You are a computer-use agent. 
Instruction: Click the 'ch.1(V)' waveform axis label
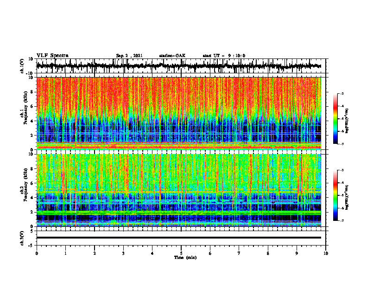pyautogui.click(x=22, y=66)
